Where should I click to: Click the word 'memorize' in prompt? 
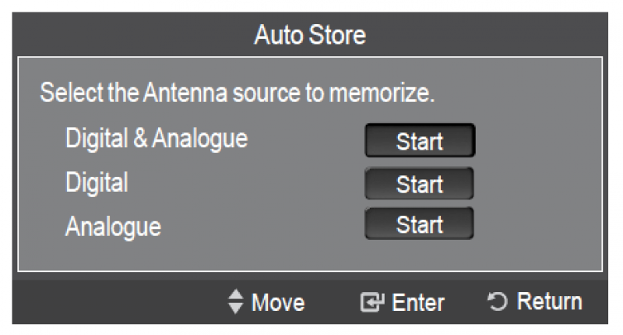(x=380, y=93)
